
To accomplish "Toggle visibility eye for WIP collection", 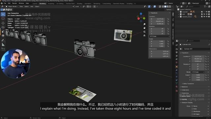I will point(207,14).
